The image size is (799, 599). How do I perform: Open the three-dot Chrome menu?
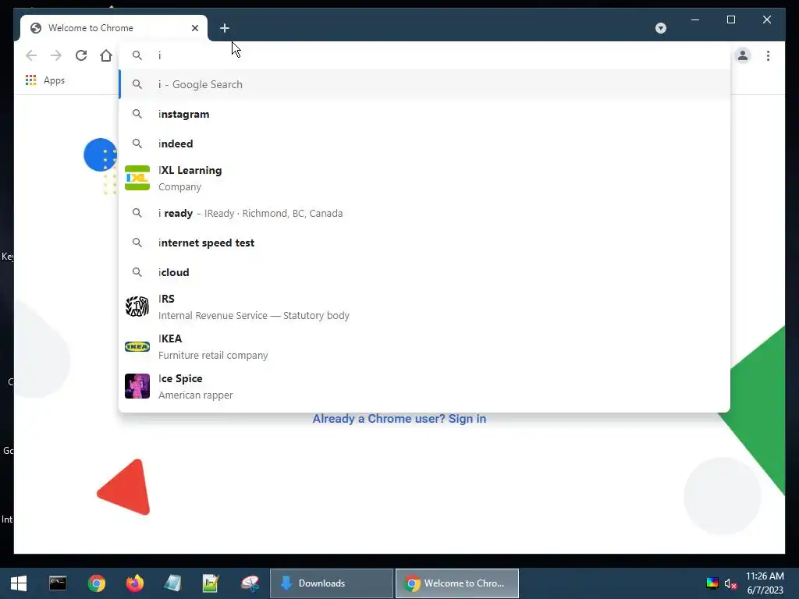point(768,55)
